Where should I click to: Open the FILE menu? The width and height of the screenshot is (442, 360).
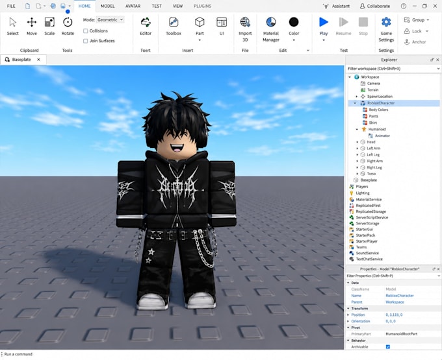11,6
